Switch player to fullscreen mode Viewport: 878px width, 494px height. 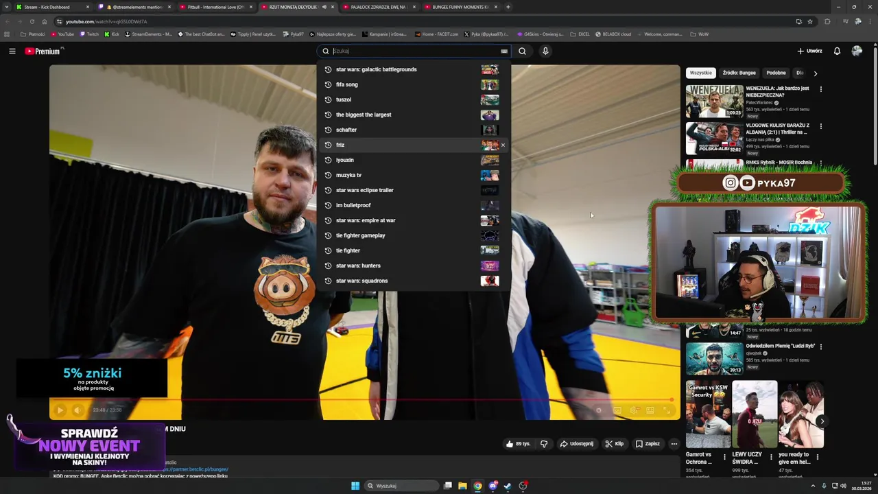tap(666, 410)
